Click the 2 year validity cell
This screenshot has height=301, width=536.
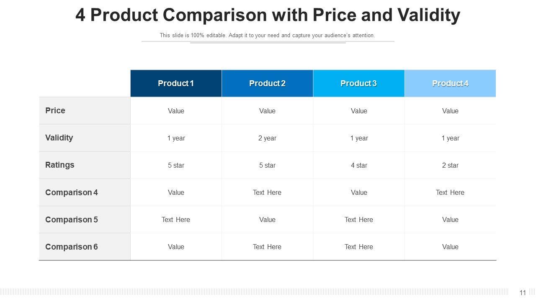point(267,138)
